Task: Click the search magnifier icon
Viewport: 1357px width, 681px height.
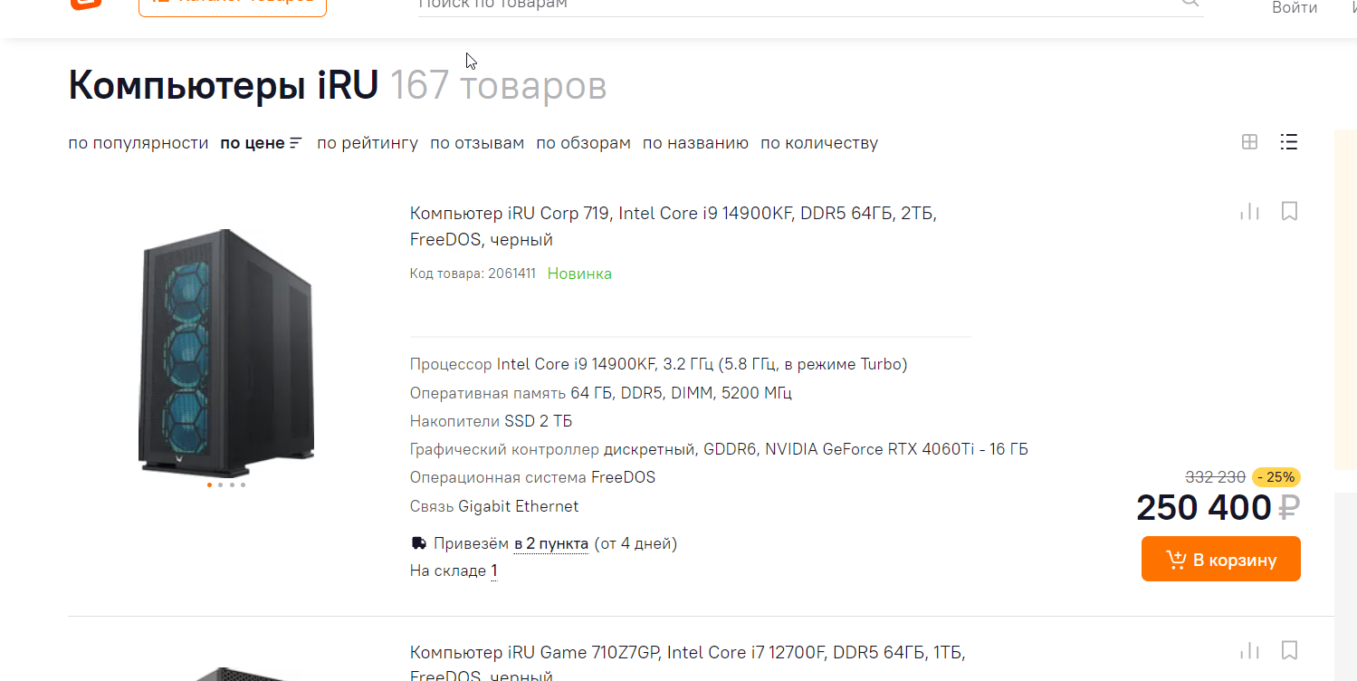Action: coord(1190,3)
